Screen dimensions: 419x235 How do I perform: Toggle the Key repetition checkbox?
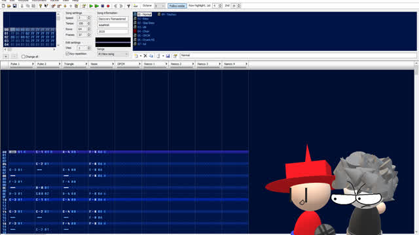(67, 54)
